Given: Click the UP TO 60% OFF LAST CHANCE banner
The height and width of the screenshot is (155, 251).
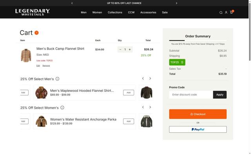Looking at the screenshot, I should coord(124,3).
